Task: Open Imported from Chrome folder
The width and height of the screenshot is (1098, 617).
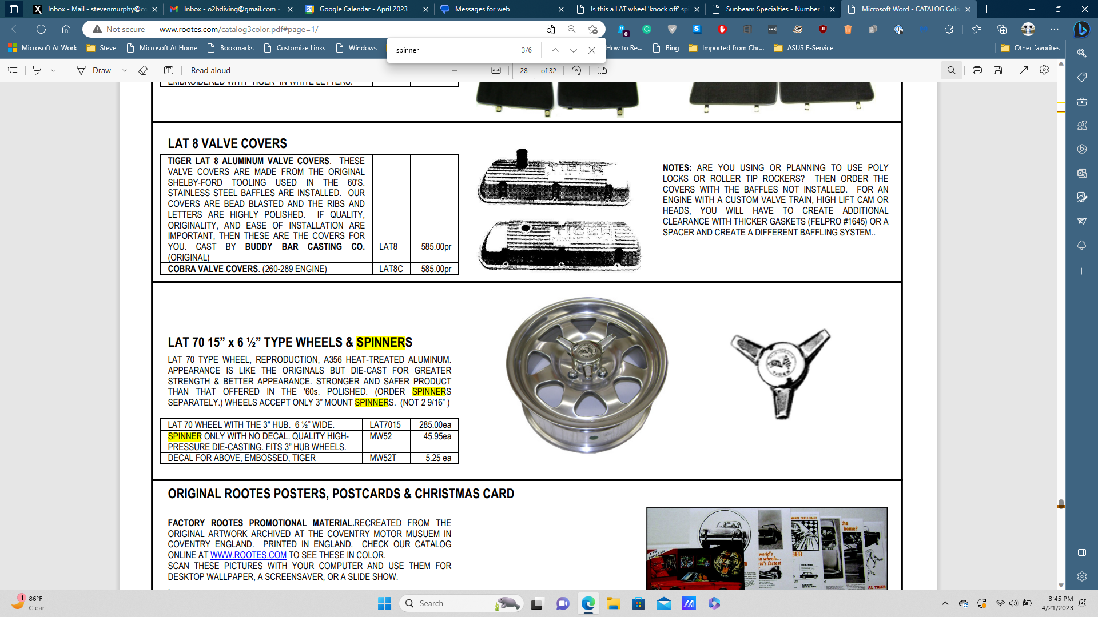Action: coord(726,48)
